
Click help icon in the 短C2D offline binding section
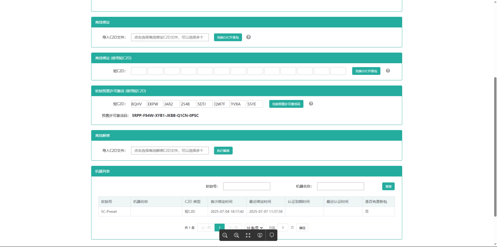point(388,70)
